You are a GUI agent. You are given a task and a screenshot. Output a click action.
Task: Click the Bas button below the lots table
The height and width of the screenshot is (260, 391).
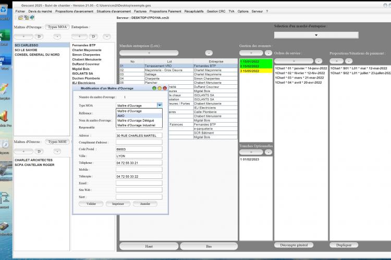coord(209,246)
